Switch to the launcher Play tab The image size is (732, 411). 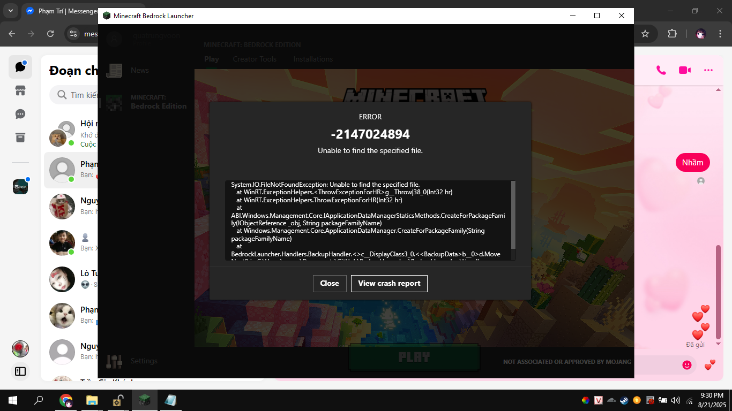click(x=212, y=59)
